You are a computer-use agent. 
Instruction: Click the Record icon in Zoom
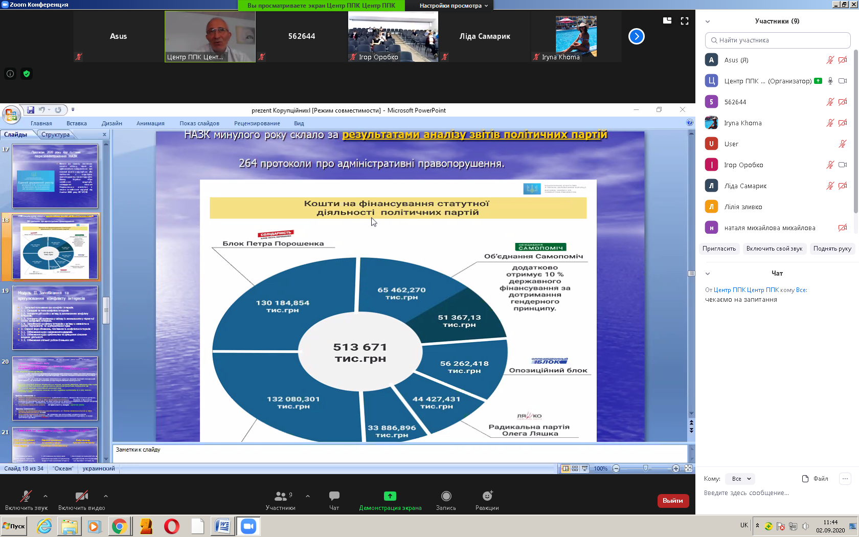(x=446, y=496)
